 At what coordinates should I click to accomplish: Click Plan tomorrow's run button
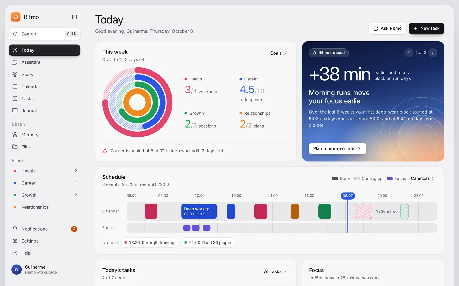[337, 149]
